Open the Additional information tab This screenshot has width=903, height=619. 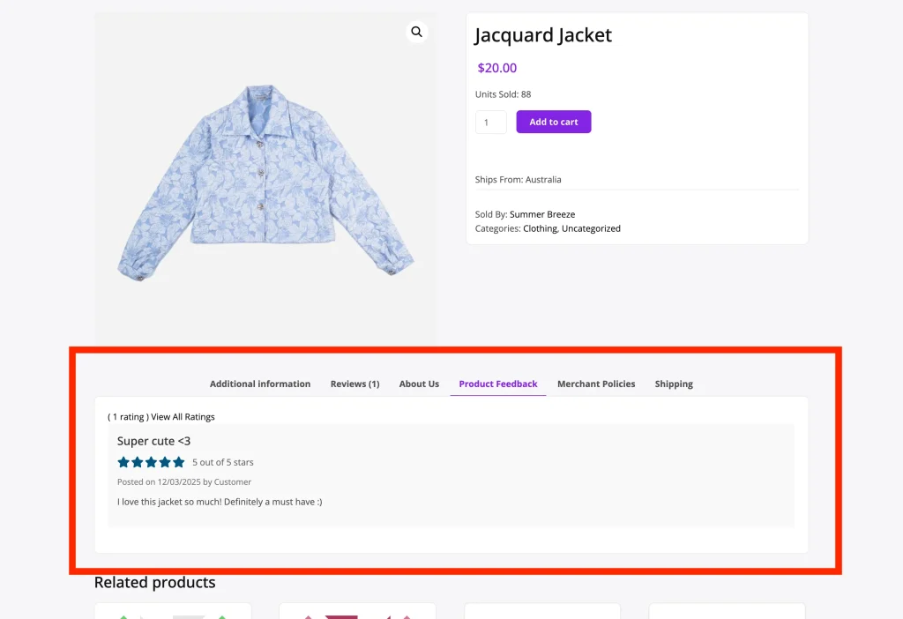point(260,384)
